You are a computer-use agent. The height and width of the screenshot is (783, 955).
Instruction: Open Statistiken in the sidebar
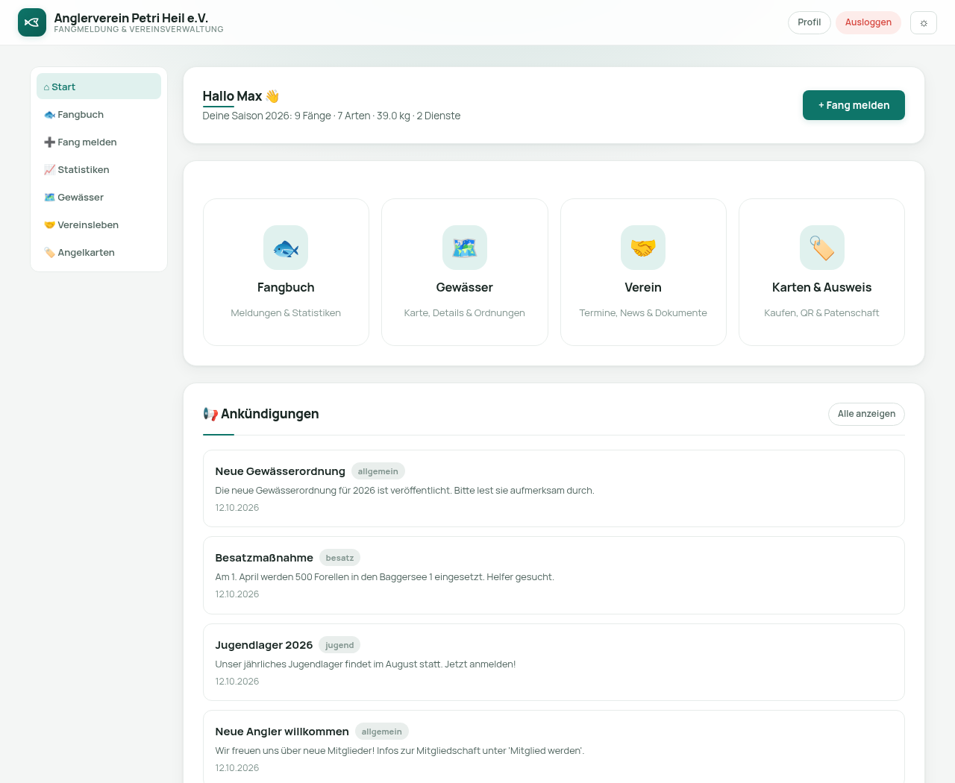click(x=98, y=169)
